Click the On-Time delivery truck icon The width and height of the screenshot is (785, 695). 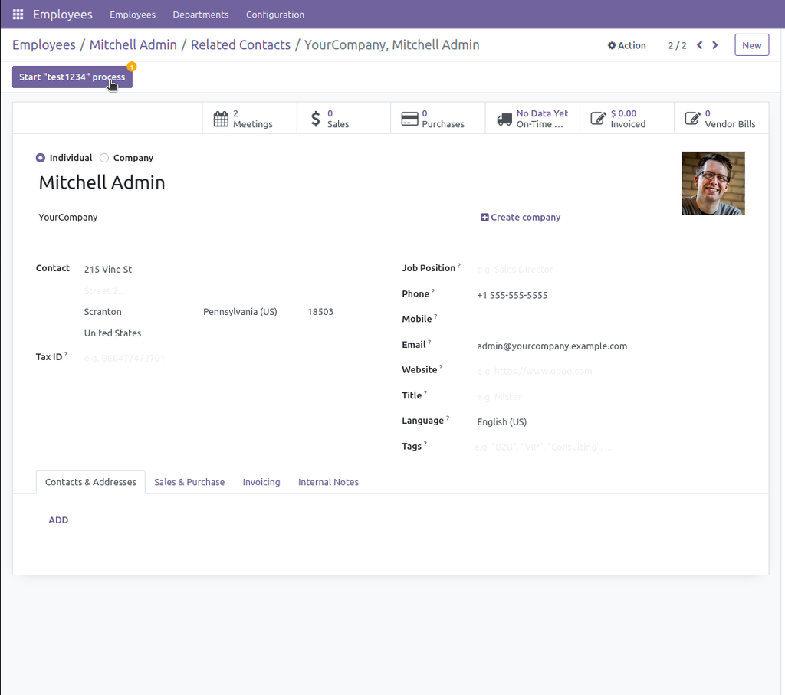(x=504, y=119)
